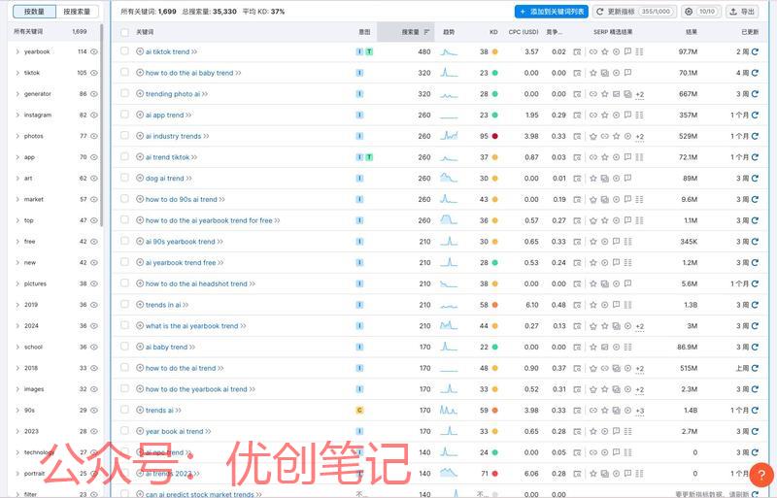This screenshot has width=777, height=498.
Task: Check the ai tiktok trend row checkbox
Action: point(125,51)
